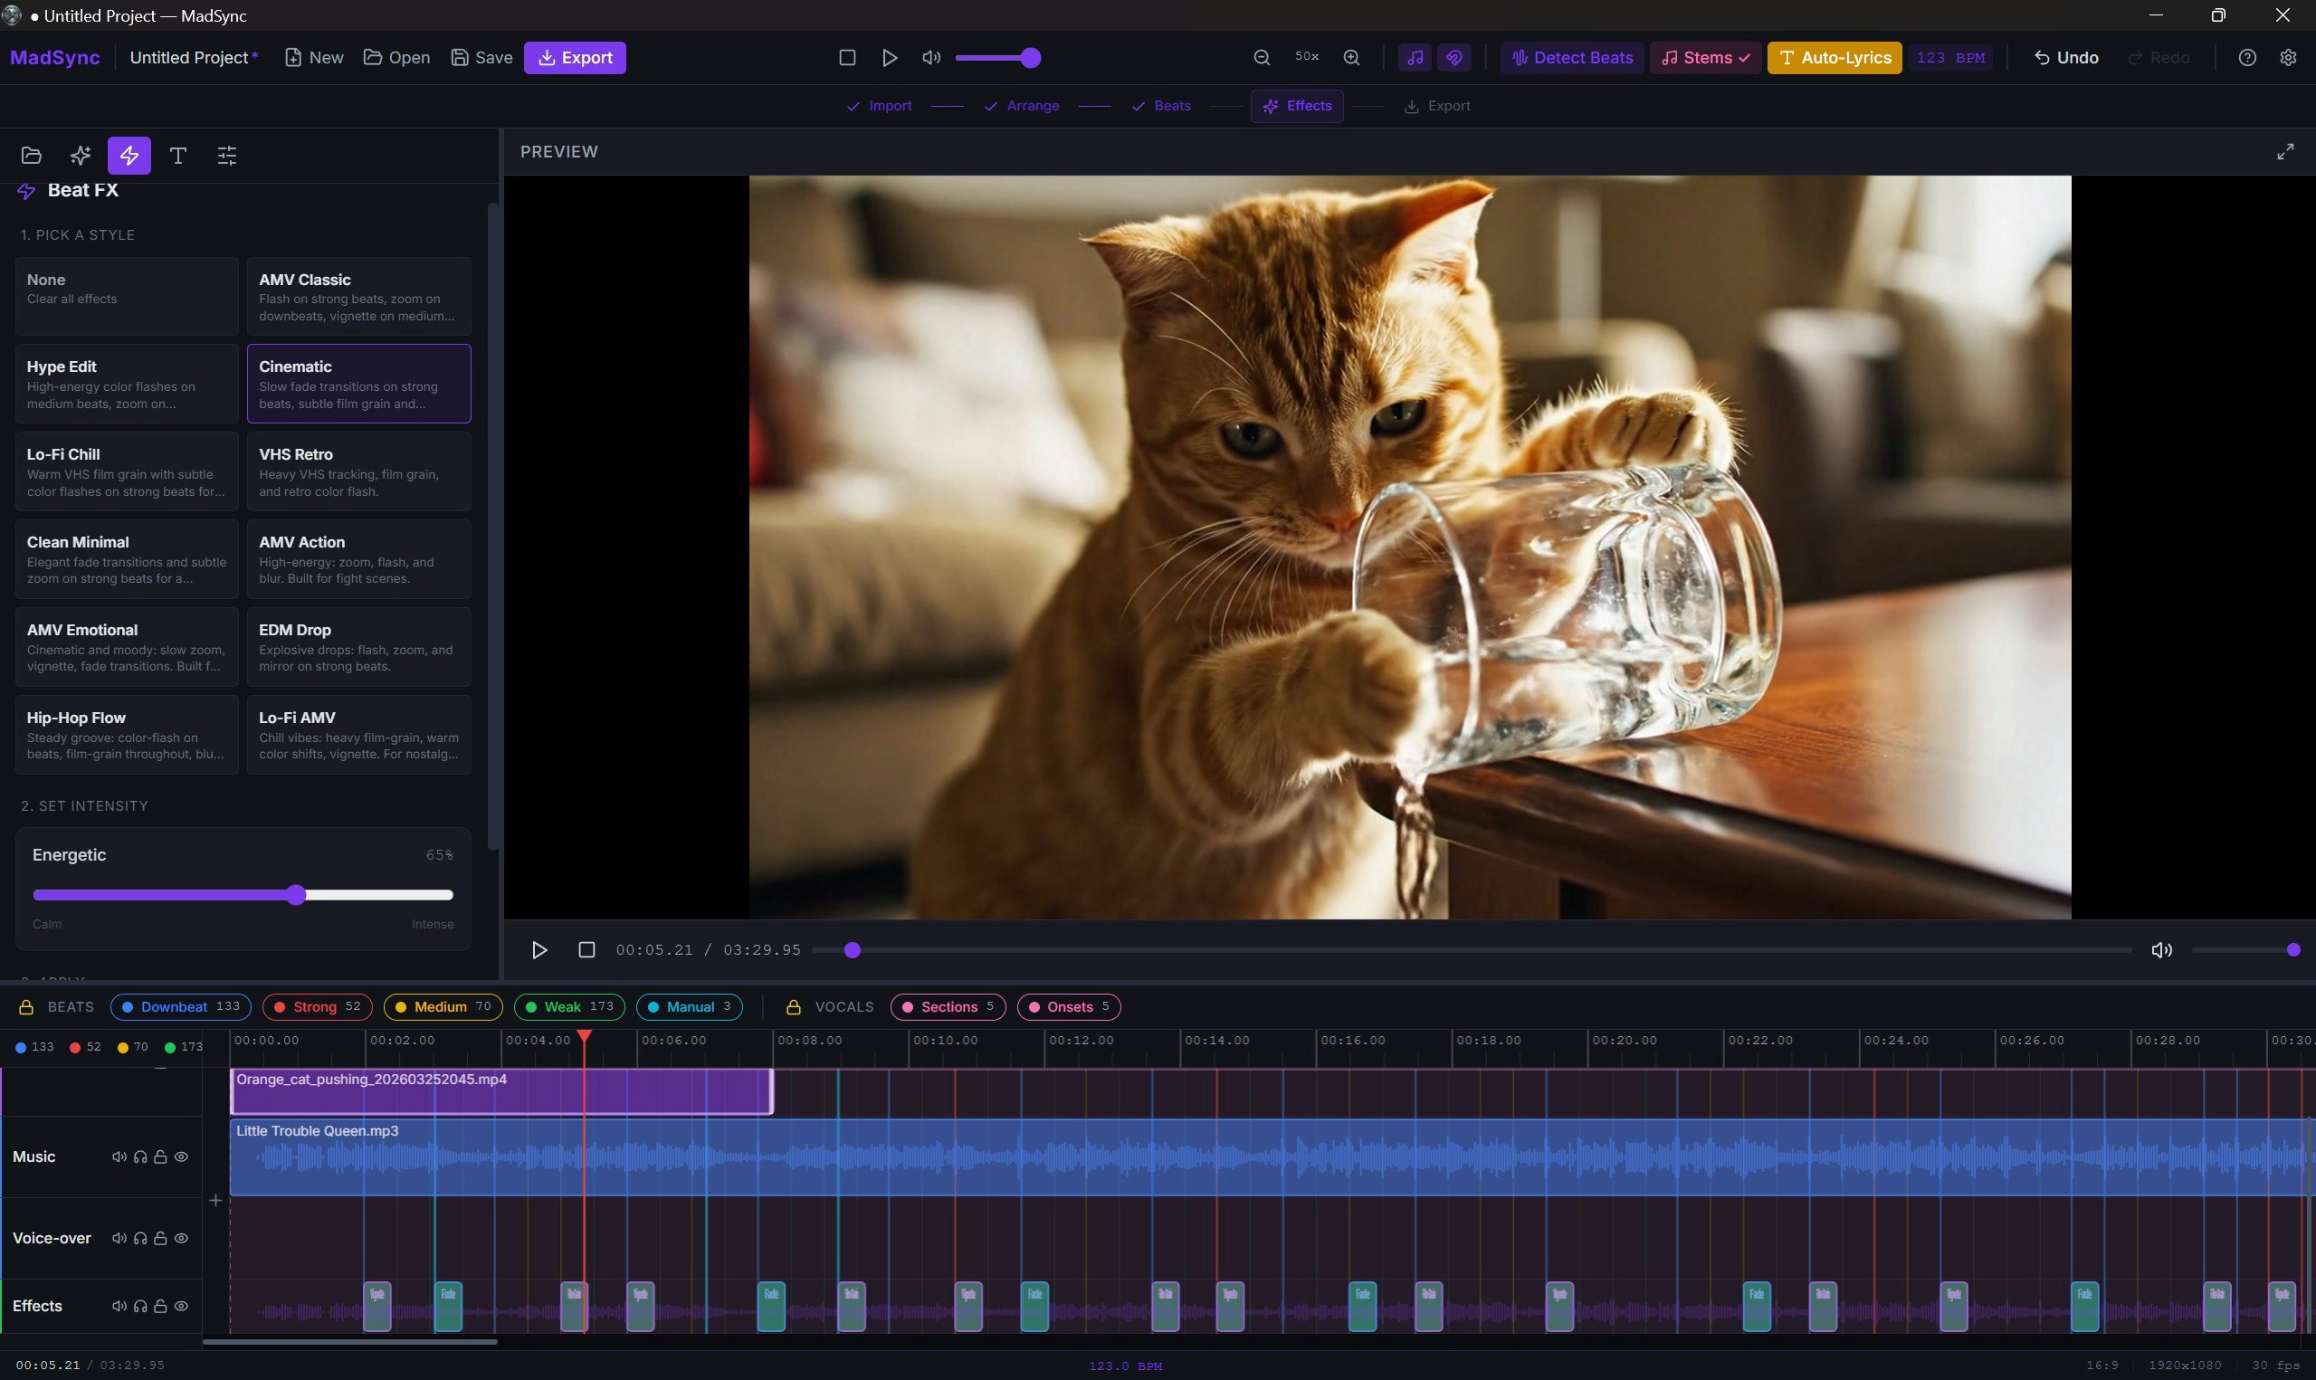Expand the Sections marker list
2316x1380 pixels.
[x=948, y=1006]
